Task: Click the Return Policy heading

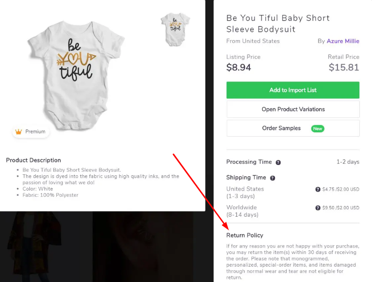Action: 245,235
